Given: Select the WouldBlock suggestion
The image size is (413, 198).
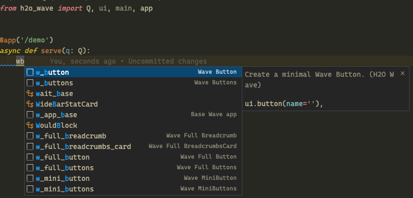Looking at the screenshot, I should (x=133, y=125).
